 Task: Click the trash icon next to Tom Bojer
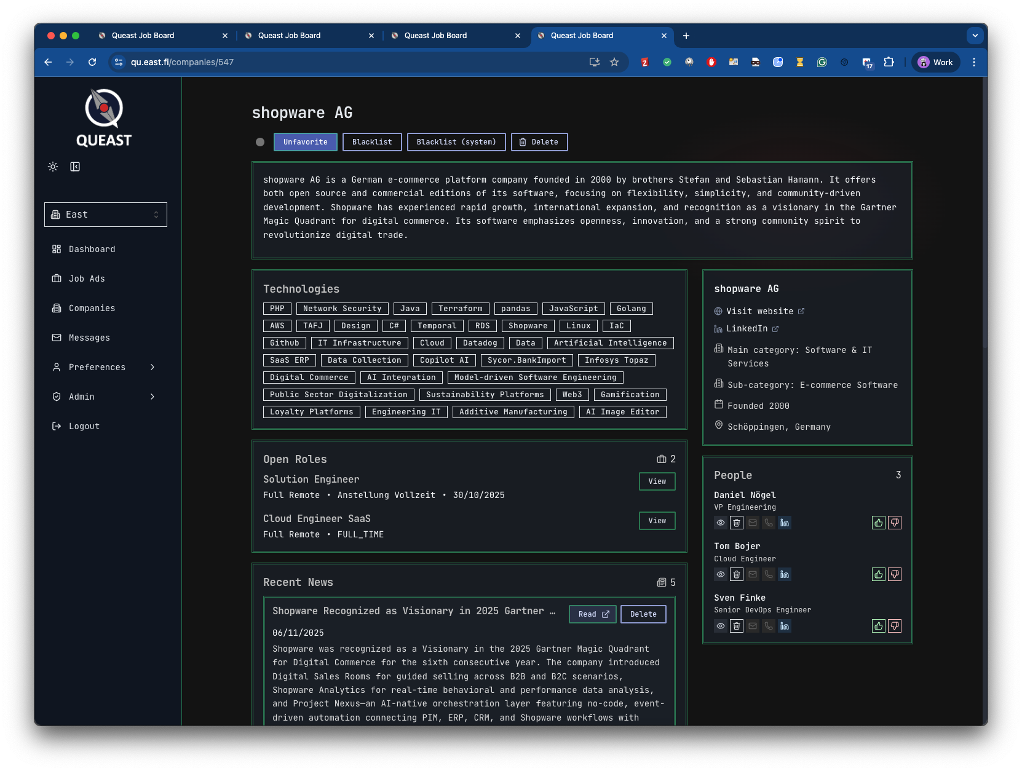736,574
